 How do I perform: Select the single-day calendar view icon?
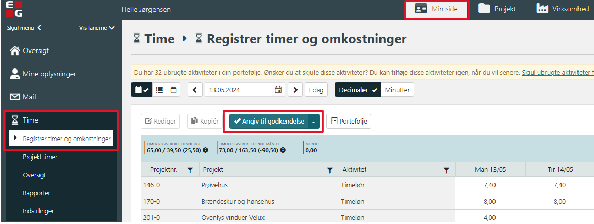173,90
